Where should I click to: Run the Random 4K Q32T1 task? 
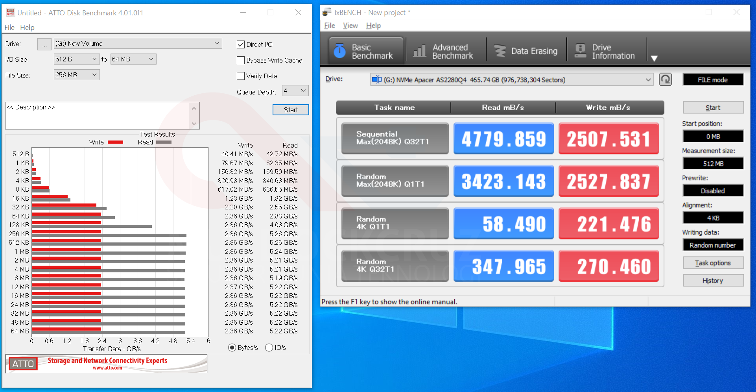[x=395, y=266]
